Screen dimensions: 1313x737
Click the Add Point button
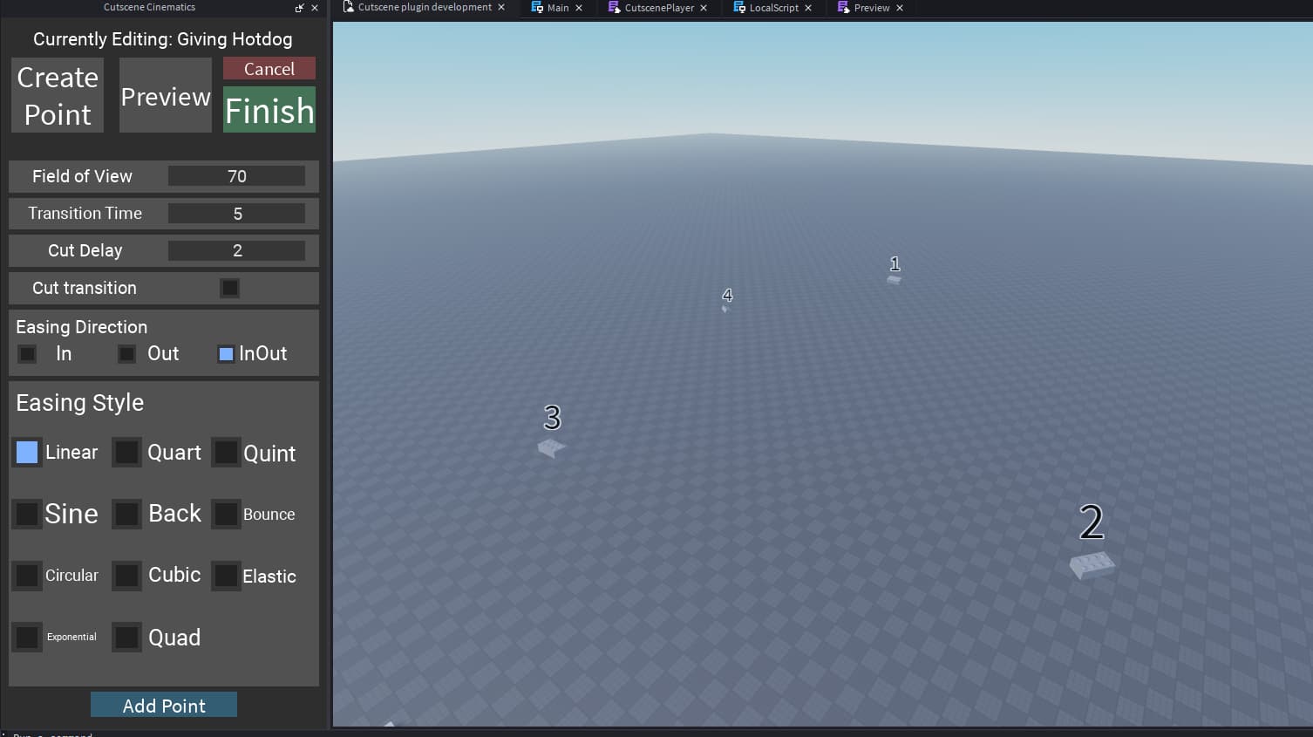tap(164, 705)
